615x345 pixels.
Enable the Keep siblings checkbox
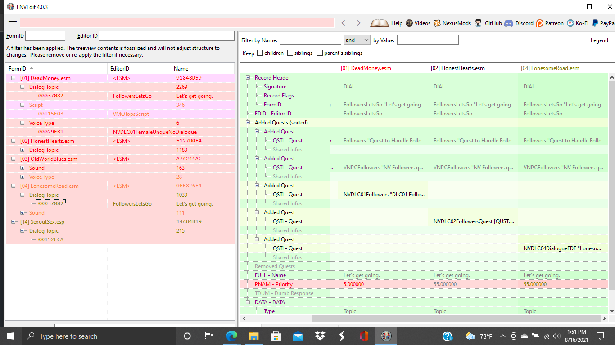coord(290,53)
